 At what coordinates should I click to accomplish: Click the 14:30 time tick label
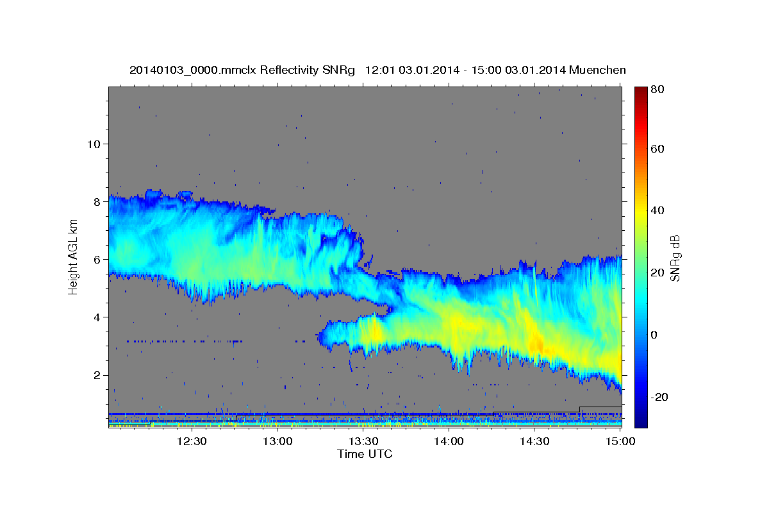tap(534, 442)
